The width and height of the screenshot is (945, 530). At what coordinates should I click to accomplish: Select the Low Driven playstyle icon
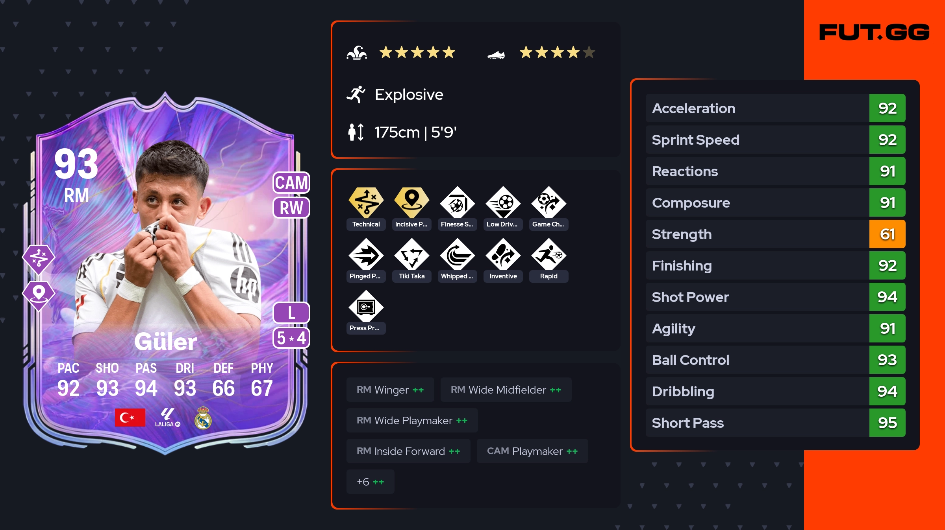503,202
